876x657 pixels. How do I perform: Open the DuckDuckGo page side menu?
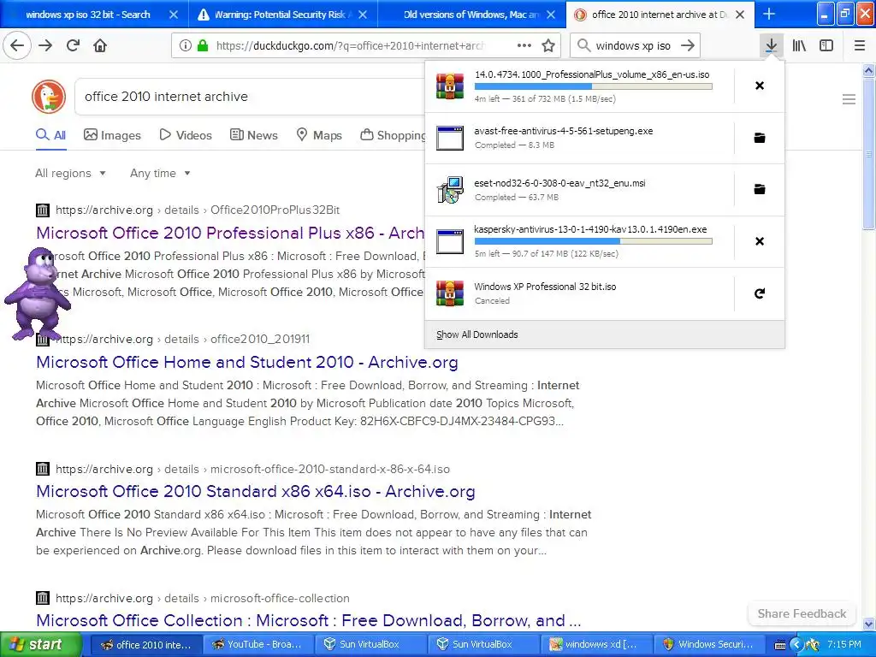(x=849, y=99)
